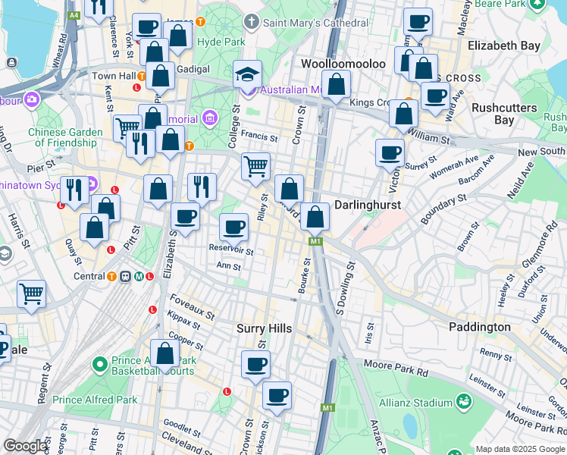Click the Gadigal station label
This screenshot has width=567, height=455.
pos(193,69)
